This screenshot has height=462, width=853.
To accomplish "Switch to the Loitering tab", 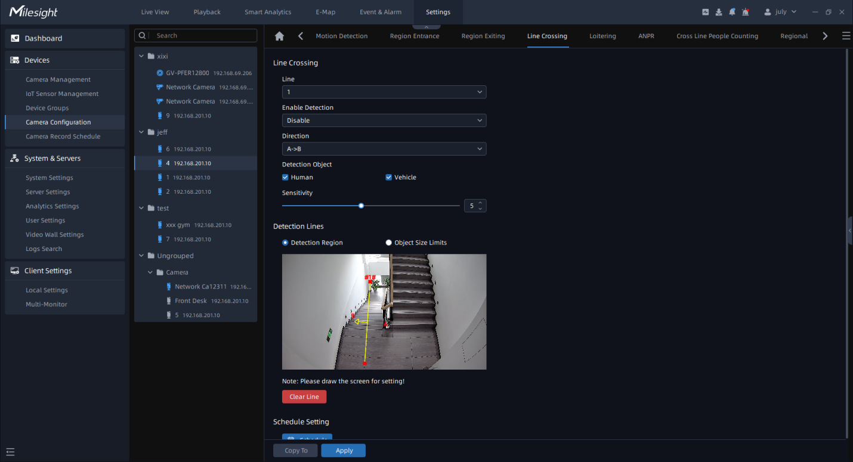I will 602,36.
